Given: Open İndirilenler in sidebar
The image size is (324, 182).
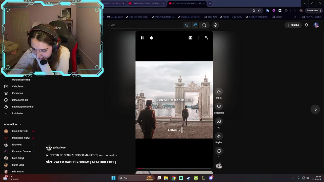Looking at the screenshot, I should (19, 113).
